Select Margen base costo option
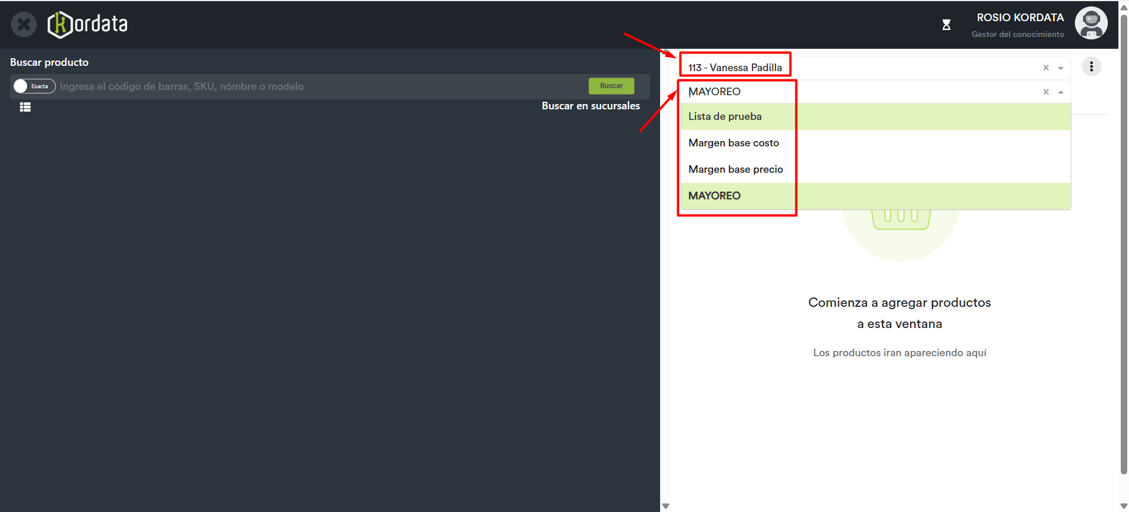 click(x=733, y=143)
